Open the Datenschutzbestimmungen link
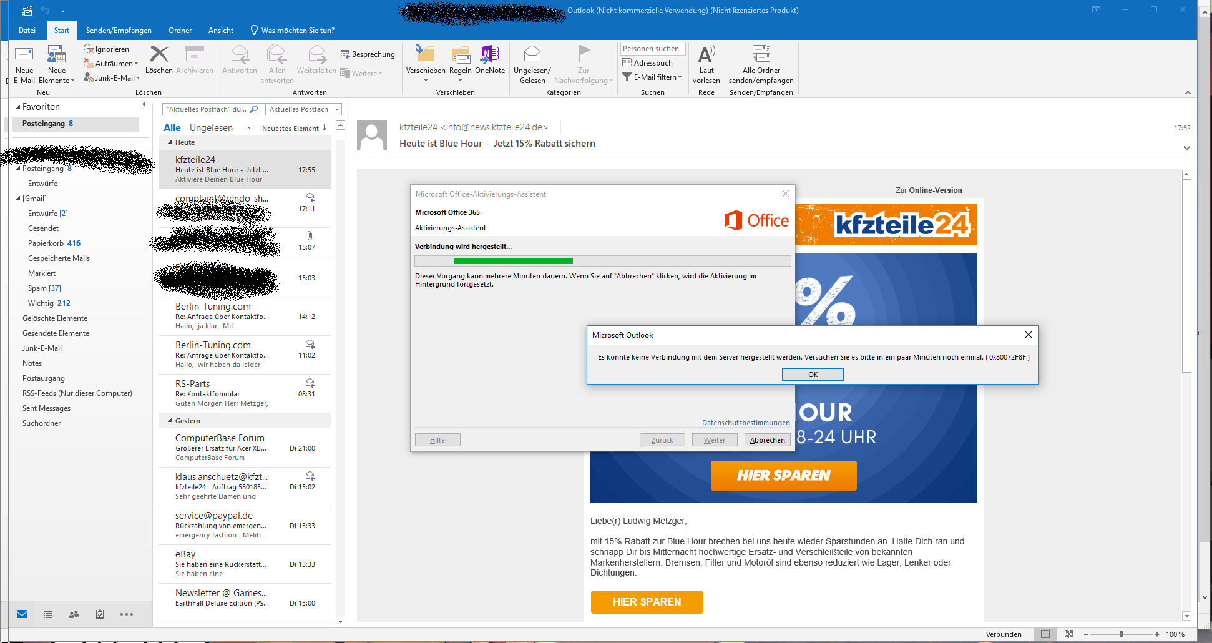This screenshot has width=1212, height=643. pyautogui.click(x=746, y=423)
